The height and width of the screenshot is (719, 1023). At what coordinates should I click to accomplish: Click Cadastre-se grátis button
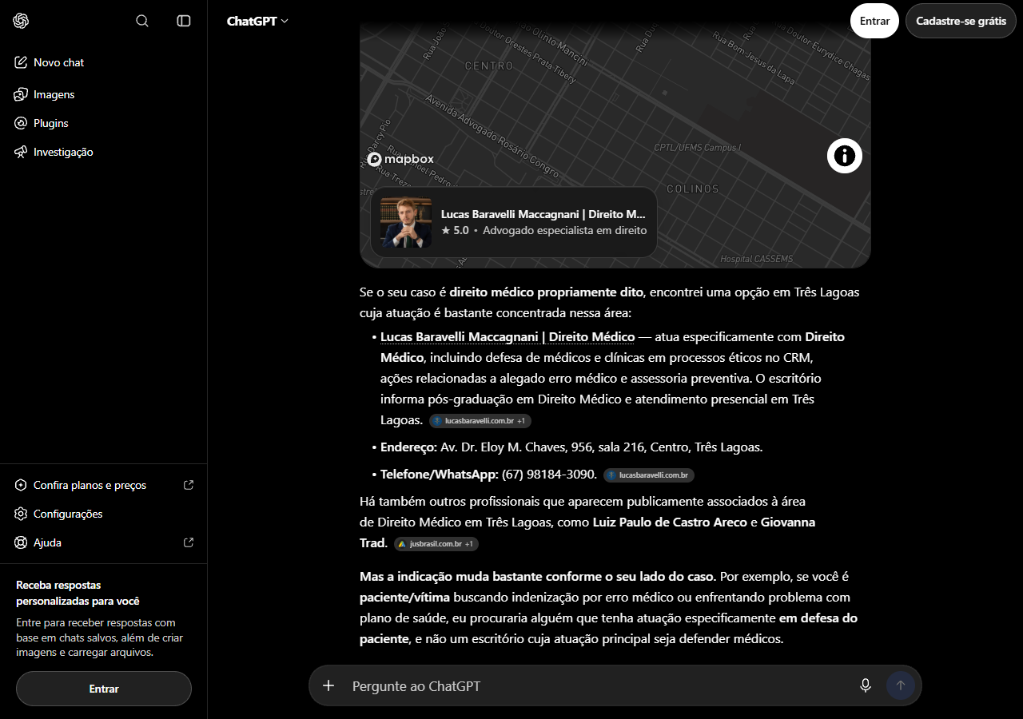961,21
